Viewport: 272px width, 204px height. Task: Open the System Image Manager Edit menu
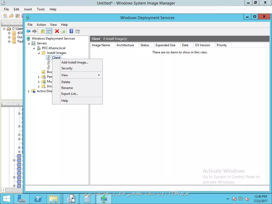point(16,9)
